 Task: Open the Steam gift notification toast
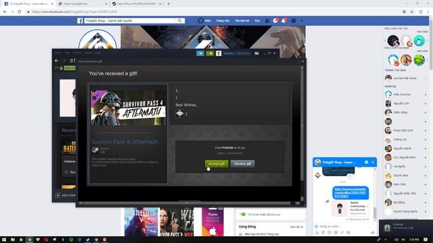click(406, 227)
